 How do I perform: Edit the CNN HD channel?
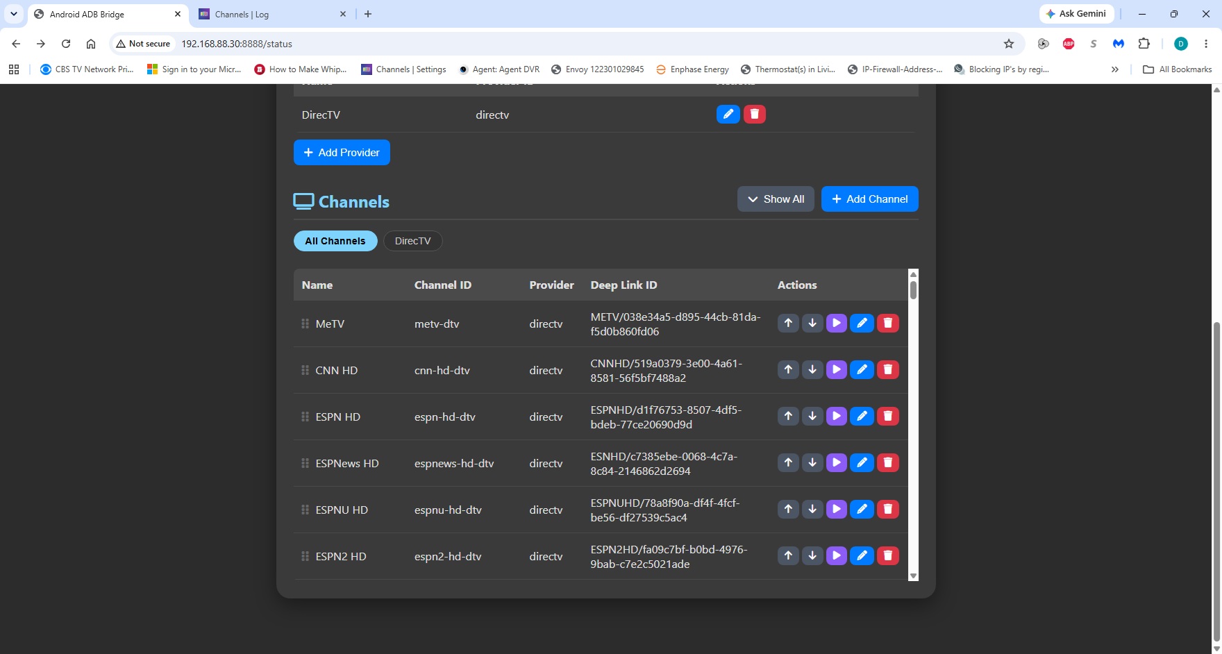click(862, 369)
